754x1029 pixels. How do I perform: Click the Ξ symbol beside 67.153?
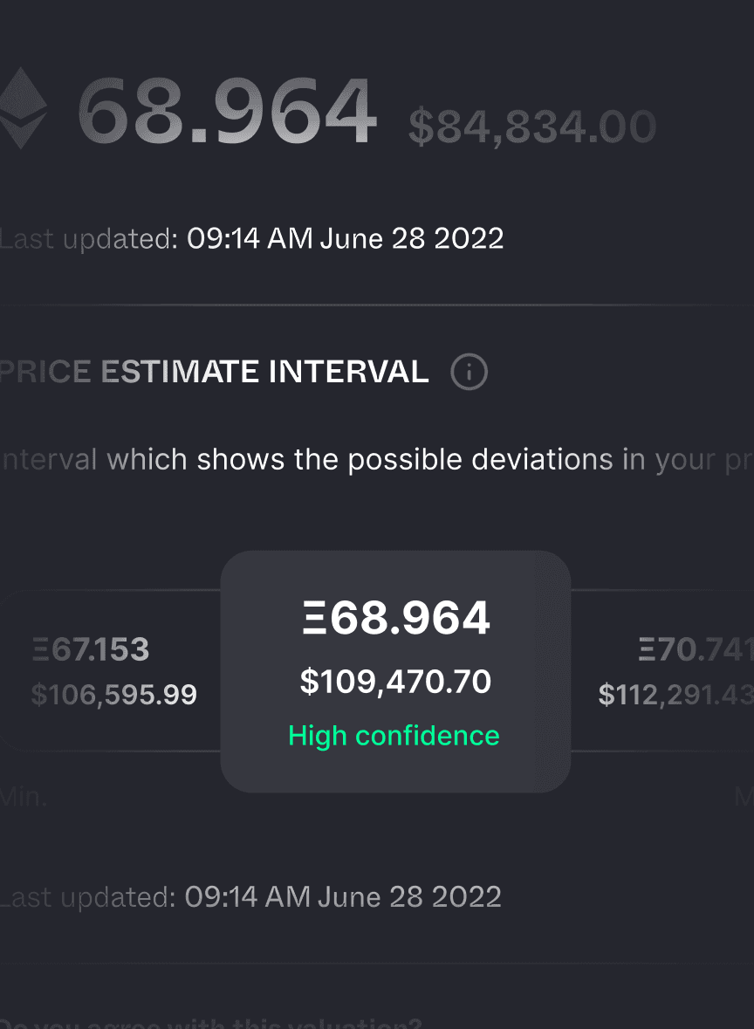(x=40, y=649)
